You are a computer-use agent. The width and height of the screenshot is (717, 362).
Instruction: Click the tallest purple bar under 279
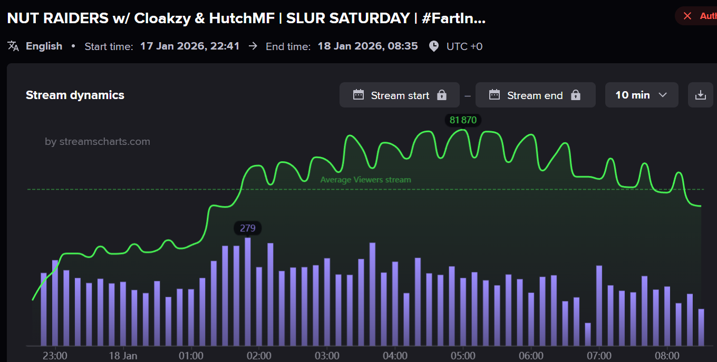click(x=248, y=291)
